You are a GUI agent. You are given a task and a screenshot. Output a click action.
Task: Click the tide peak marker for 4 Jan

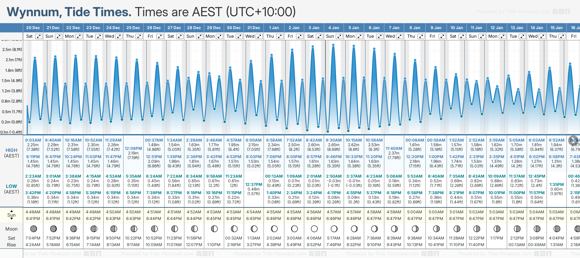[333, 45]
